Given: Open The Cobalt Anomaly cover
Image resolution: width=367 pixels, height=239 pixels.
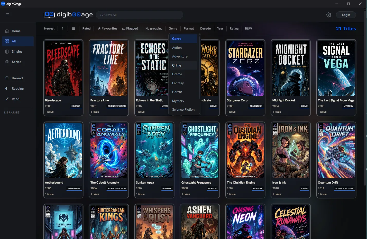Looking at the screenshot, I should [109, 151].
